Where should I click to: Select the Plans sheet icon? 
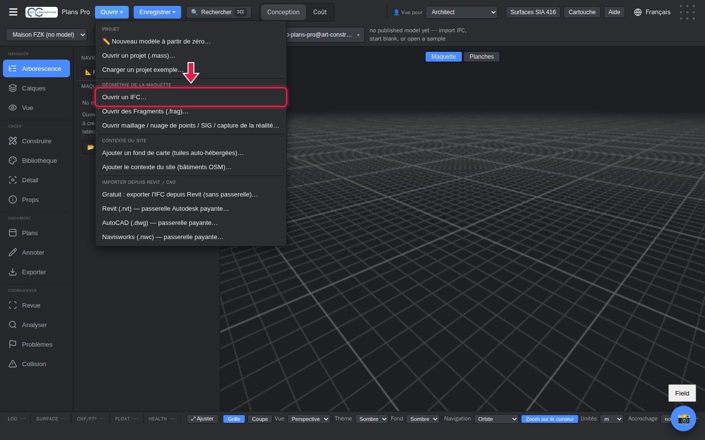click(x=13, y=233)
